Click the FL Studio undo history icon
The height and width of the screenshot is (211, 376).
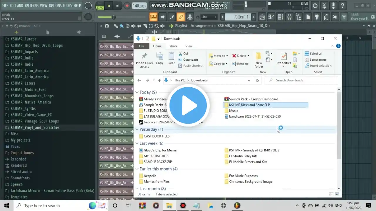[x=315, y=6]
